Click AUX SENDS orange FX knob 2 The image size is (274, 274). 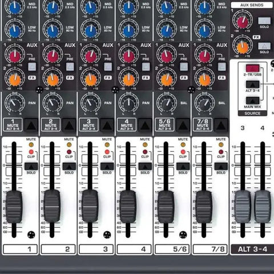tap(243, 47)
